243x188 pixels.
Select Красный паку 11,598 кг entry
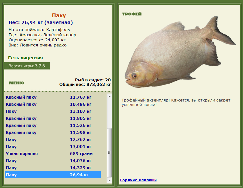coord(53,133)
